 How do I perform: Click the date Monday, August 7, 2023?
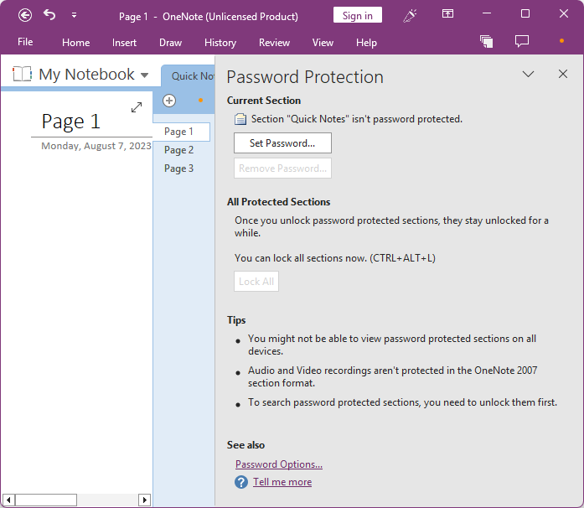[96, 146]
